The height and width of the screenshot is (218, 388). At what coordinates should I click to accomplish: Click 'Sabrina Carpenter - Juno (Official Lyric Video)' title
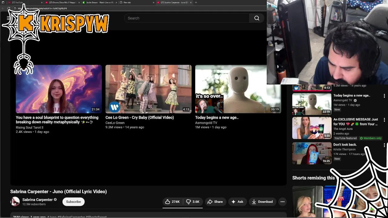[x=59, y=191]
